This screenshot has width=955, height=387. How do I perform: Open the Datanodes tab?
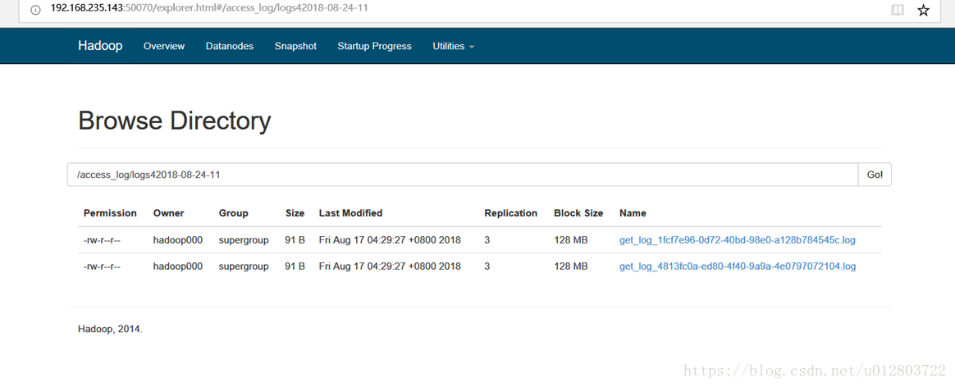click(x=230, y=46)
